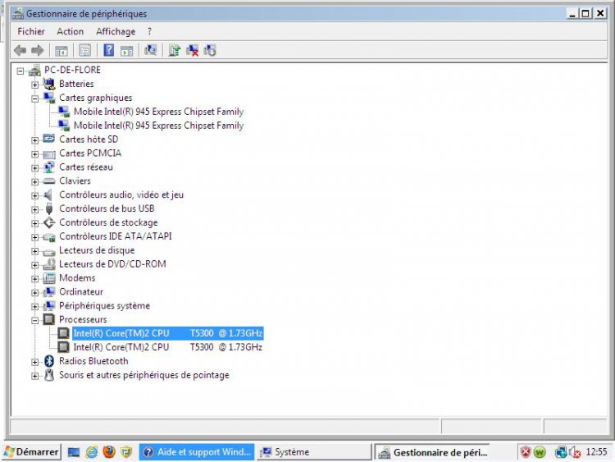Click the Batteries category icon
615x462 pixels.
[49, 84]
